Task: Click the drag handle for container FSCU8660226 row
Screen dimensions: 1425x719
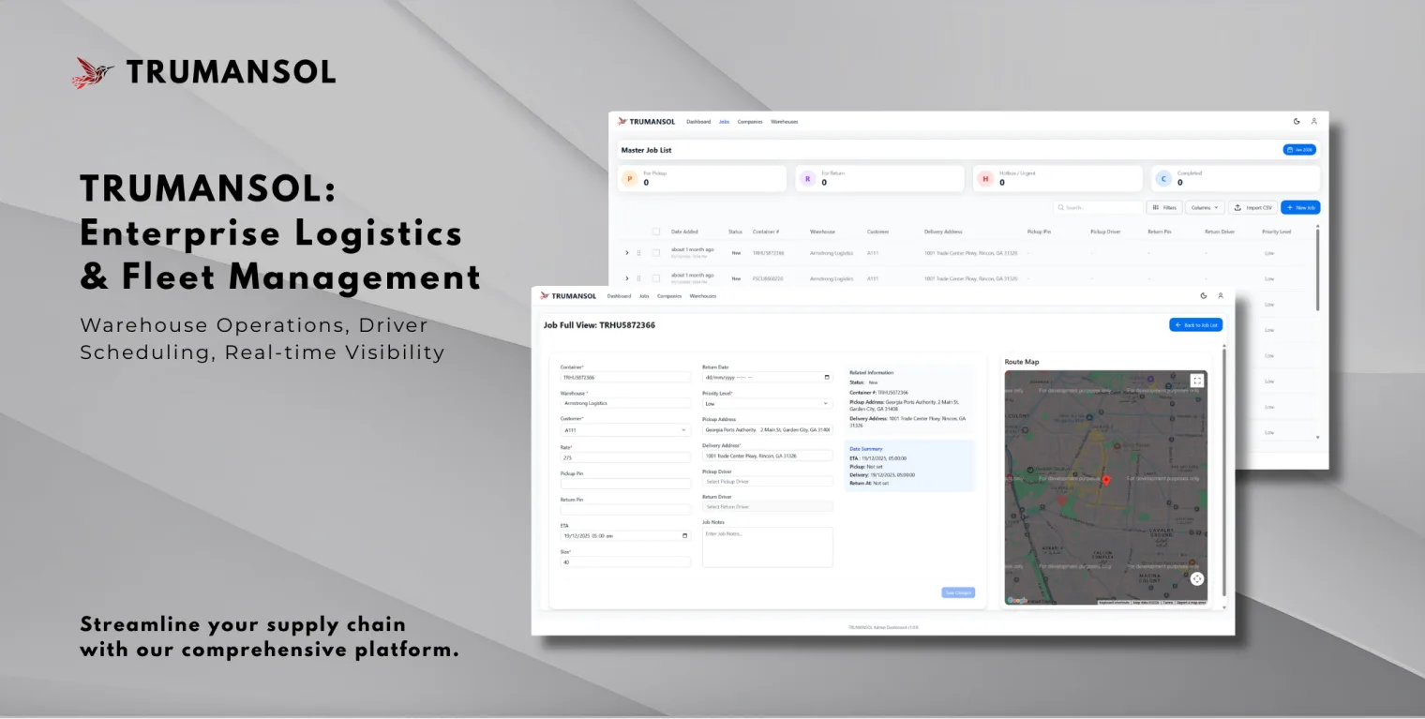Action: [x=639, y=278]
